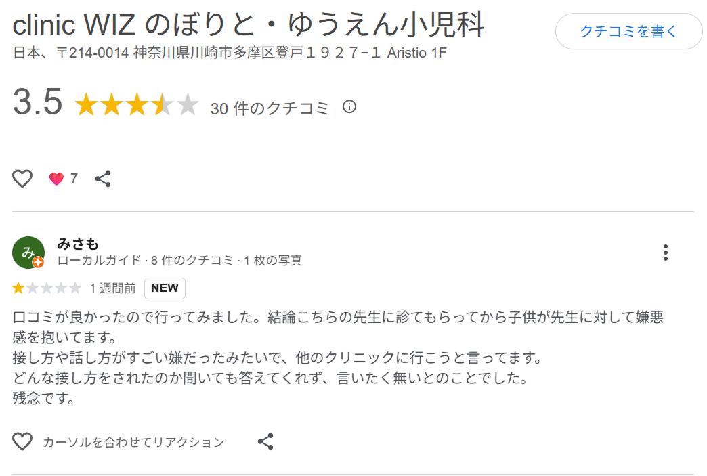Viewport: 707px width, 476px height.
Task: Click the heart icon to like the clinic
Action: coord(22,178)
